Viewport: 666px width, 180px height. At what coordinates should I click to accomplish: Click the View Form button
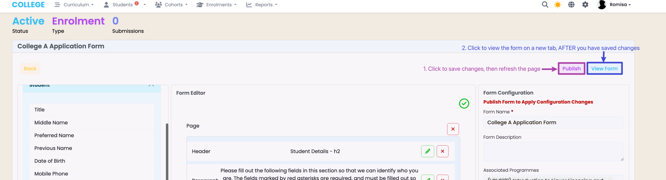coord(604,69)
